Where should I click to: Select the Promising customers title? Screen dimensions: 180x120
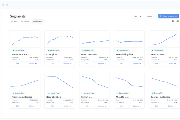[22, 97]
